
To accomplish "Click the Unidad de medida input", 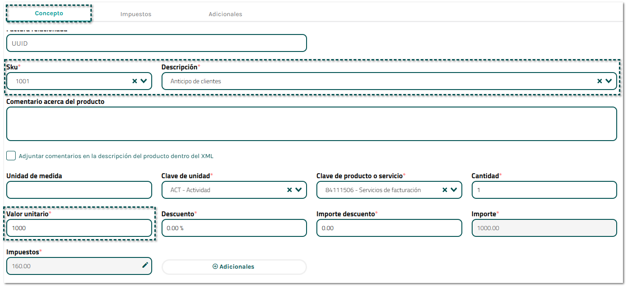I will click(x=79, y=190).
